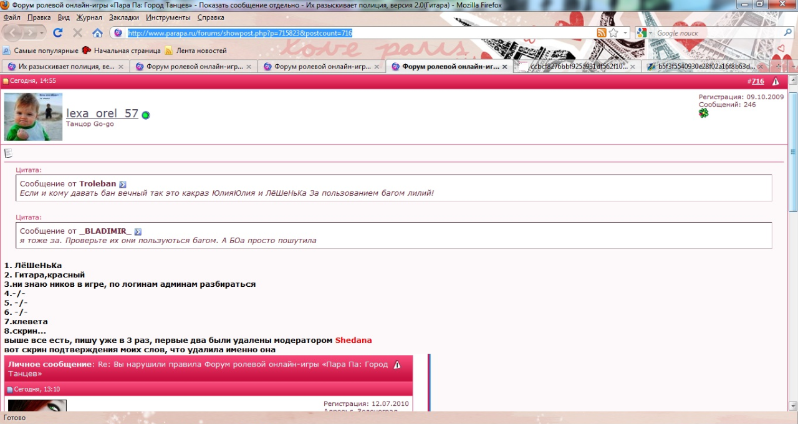Open the Файл menu
Image resolution: width=798 pixels, height=424 pixels.
click(x=12, y=17)
